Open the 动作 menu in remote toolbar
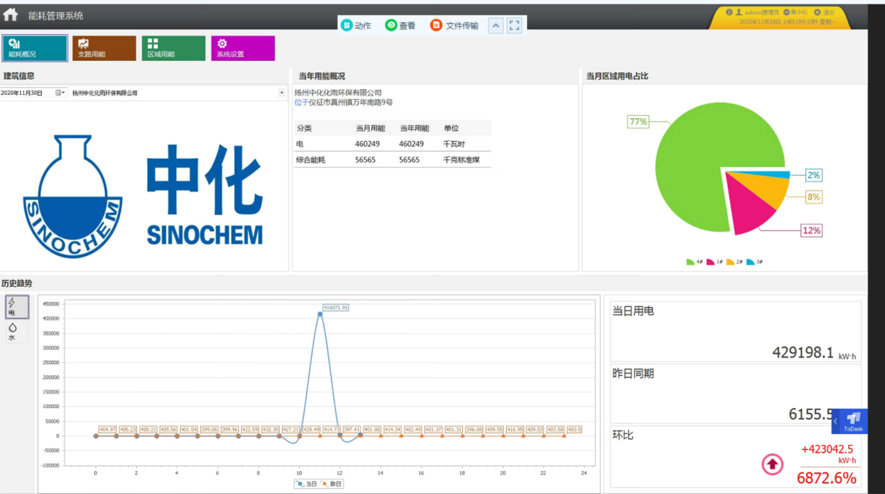 [356, 25]
